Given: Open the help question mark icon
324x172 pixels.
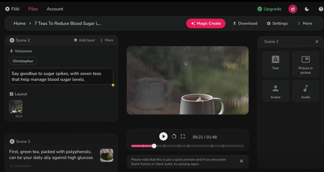Looking at the screenshot, I should coord(321,9).
